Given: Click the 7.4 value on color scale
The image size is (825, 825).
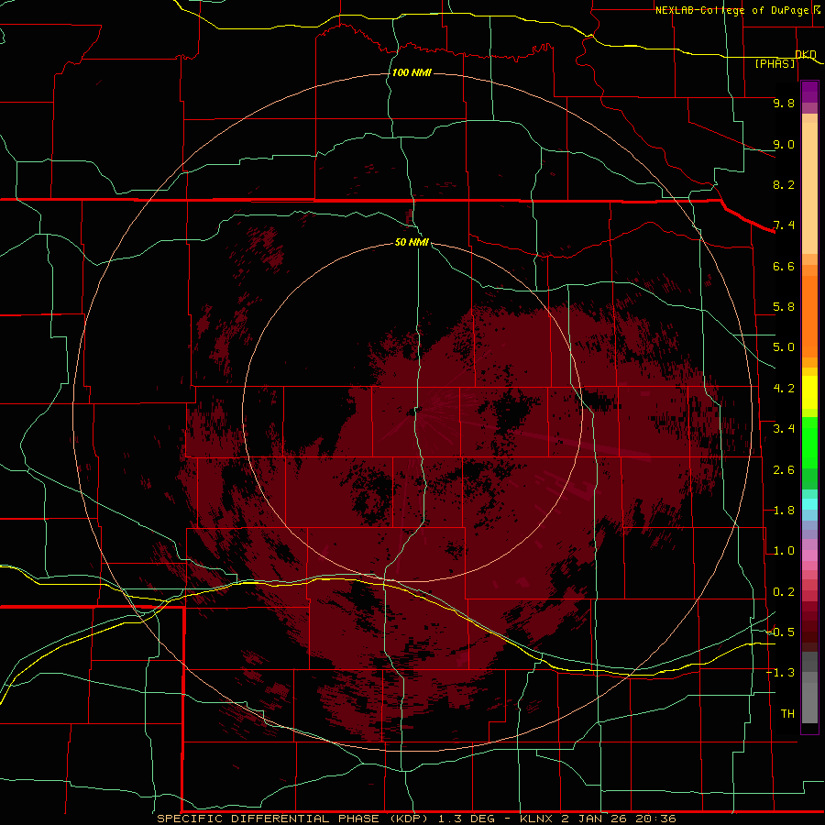Looking at the screenshot, I should (x=784, y=225).
